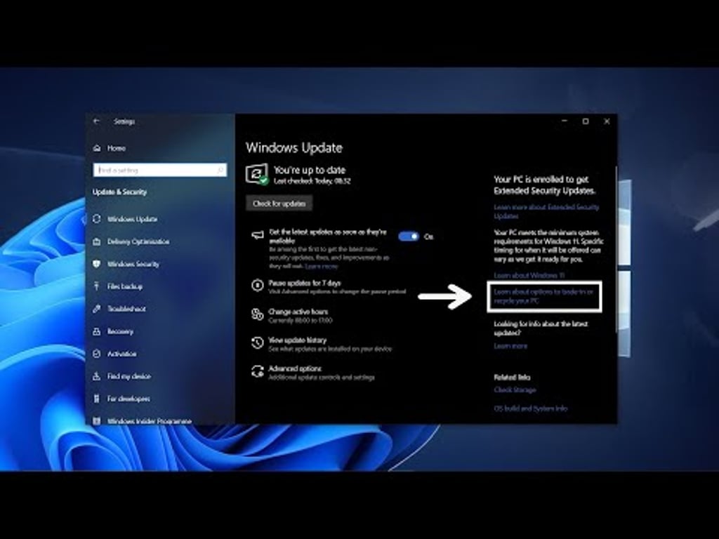This screenshot has height=539, width=719.
Task: Open Advanced options
Action: tap(295, 368)
